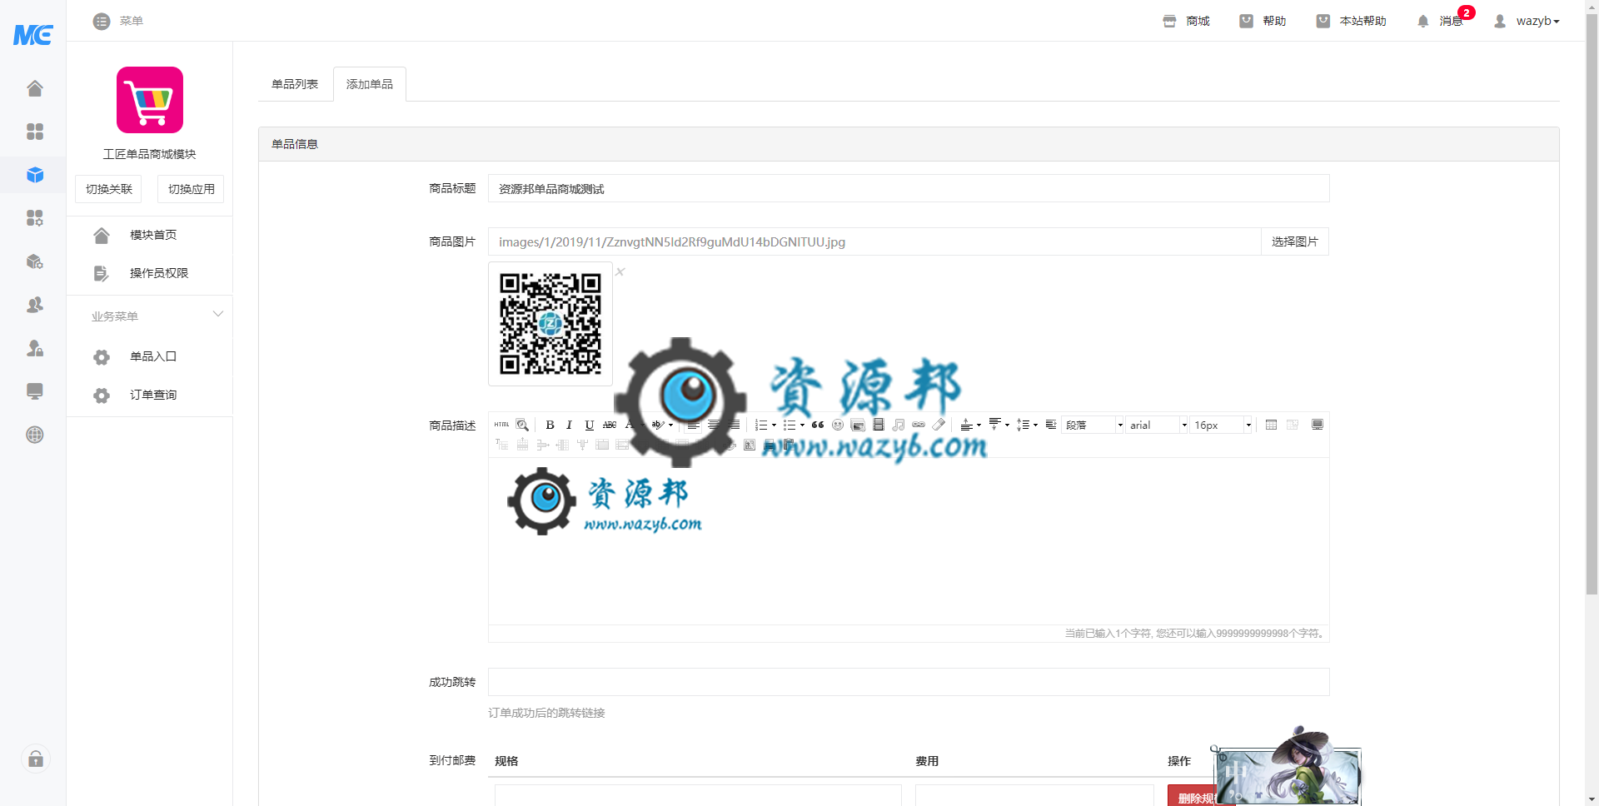This screenshot has height=806, width=1599.
Task: Click the MC logo at top left
Action: (33, 34)
